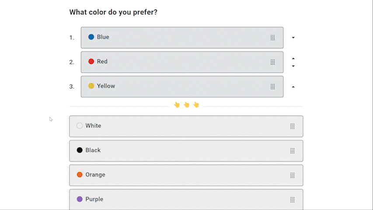Move Red down using the down arrow

click(293, 66)
